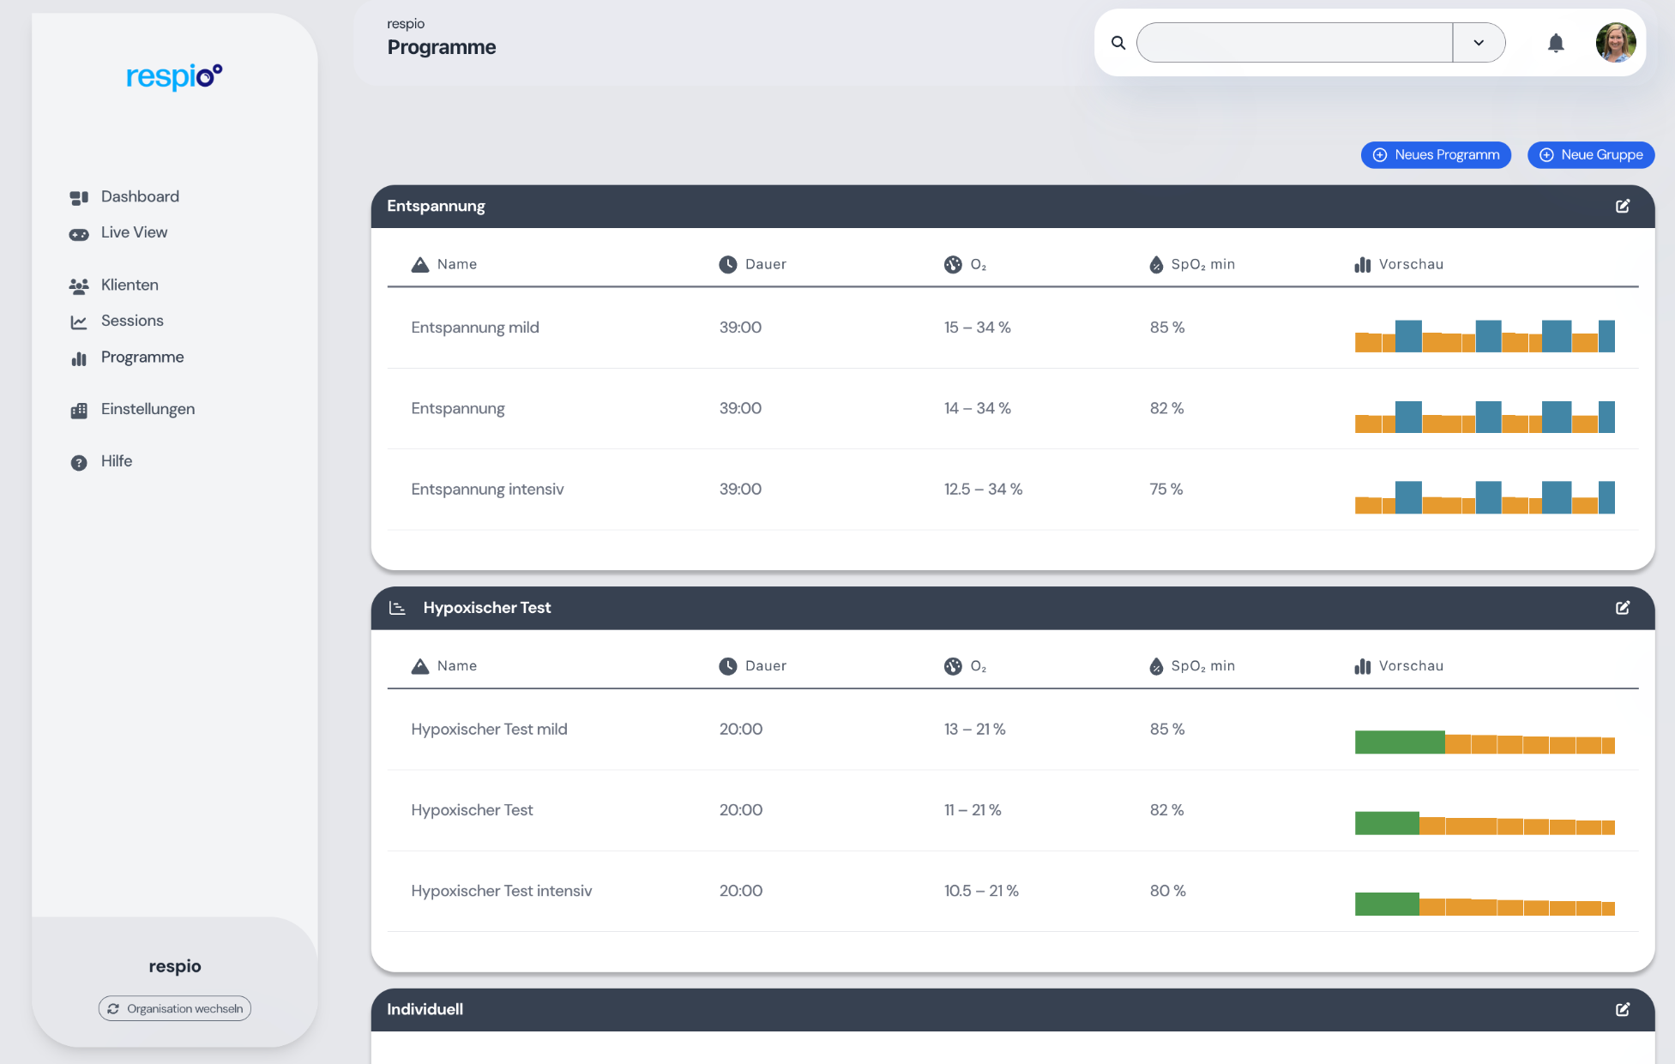Go to Sessions in the sidebar
The height and width of the screenshot is (1064, 1675).
coord(131,321)
